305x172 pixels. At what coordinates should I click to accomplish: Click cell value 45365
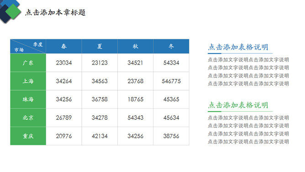pos(171,99)
